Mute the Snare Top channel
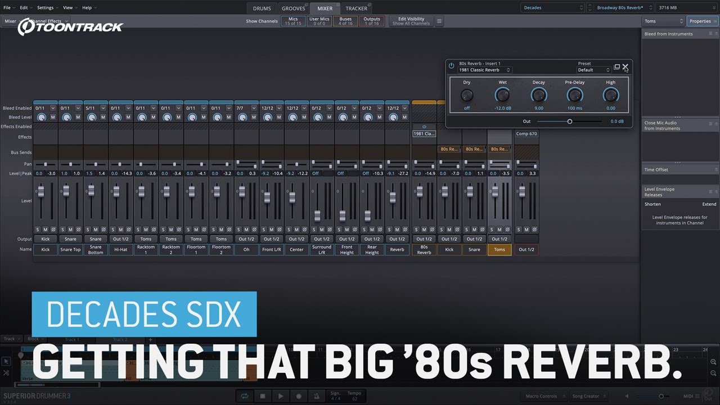 click(70, 229)
